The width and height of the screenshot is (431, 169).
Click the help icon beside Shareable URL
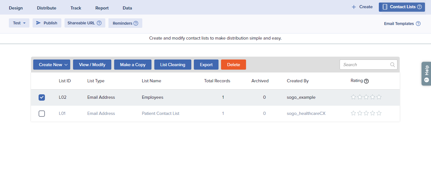pyautogui.click(x=99, y=23)
